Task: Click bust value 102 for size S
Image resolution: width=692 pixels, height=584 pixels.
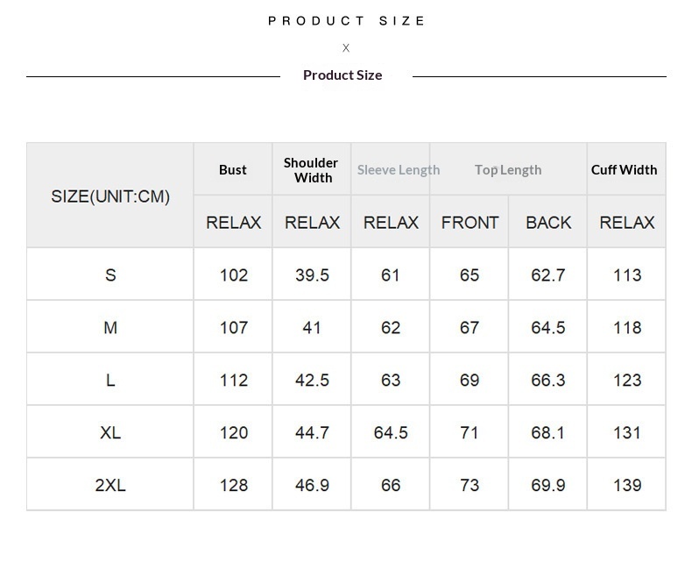Action: pos(234,275)
